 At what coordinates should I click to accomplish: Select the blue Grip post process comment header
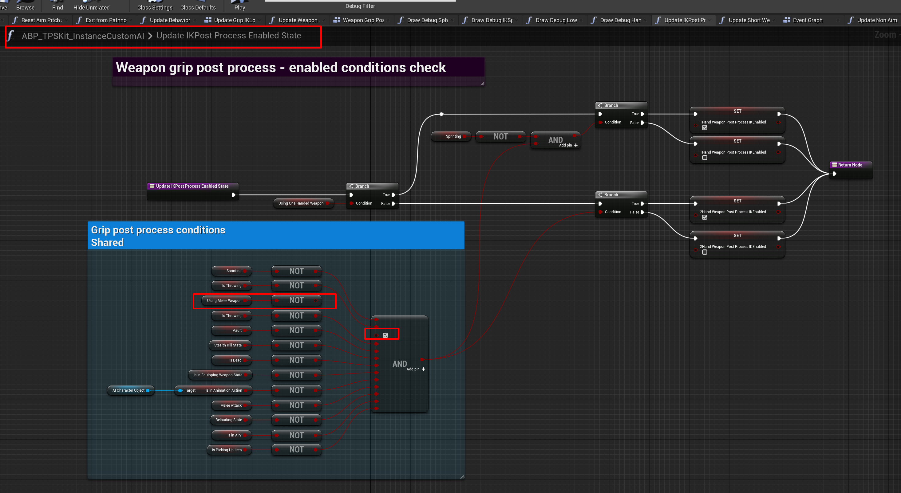click(276, 236)
